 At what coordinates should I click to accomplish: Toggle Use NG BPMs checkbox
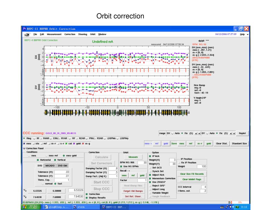(x=121, y=167)
